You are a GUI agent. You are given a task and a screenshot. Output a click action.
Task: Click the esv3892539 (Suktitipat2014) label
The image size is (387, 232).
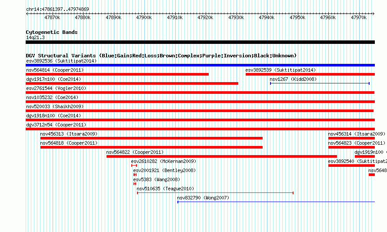point(280,70)
